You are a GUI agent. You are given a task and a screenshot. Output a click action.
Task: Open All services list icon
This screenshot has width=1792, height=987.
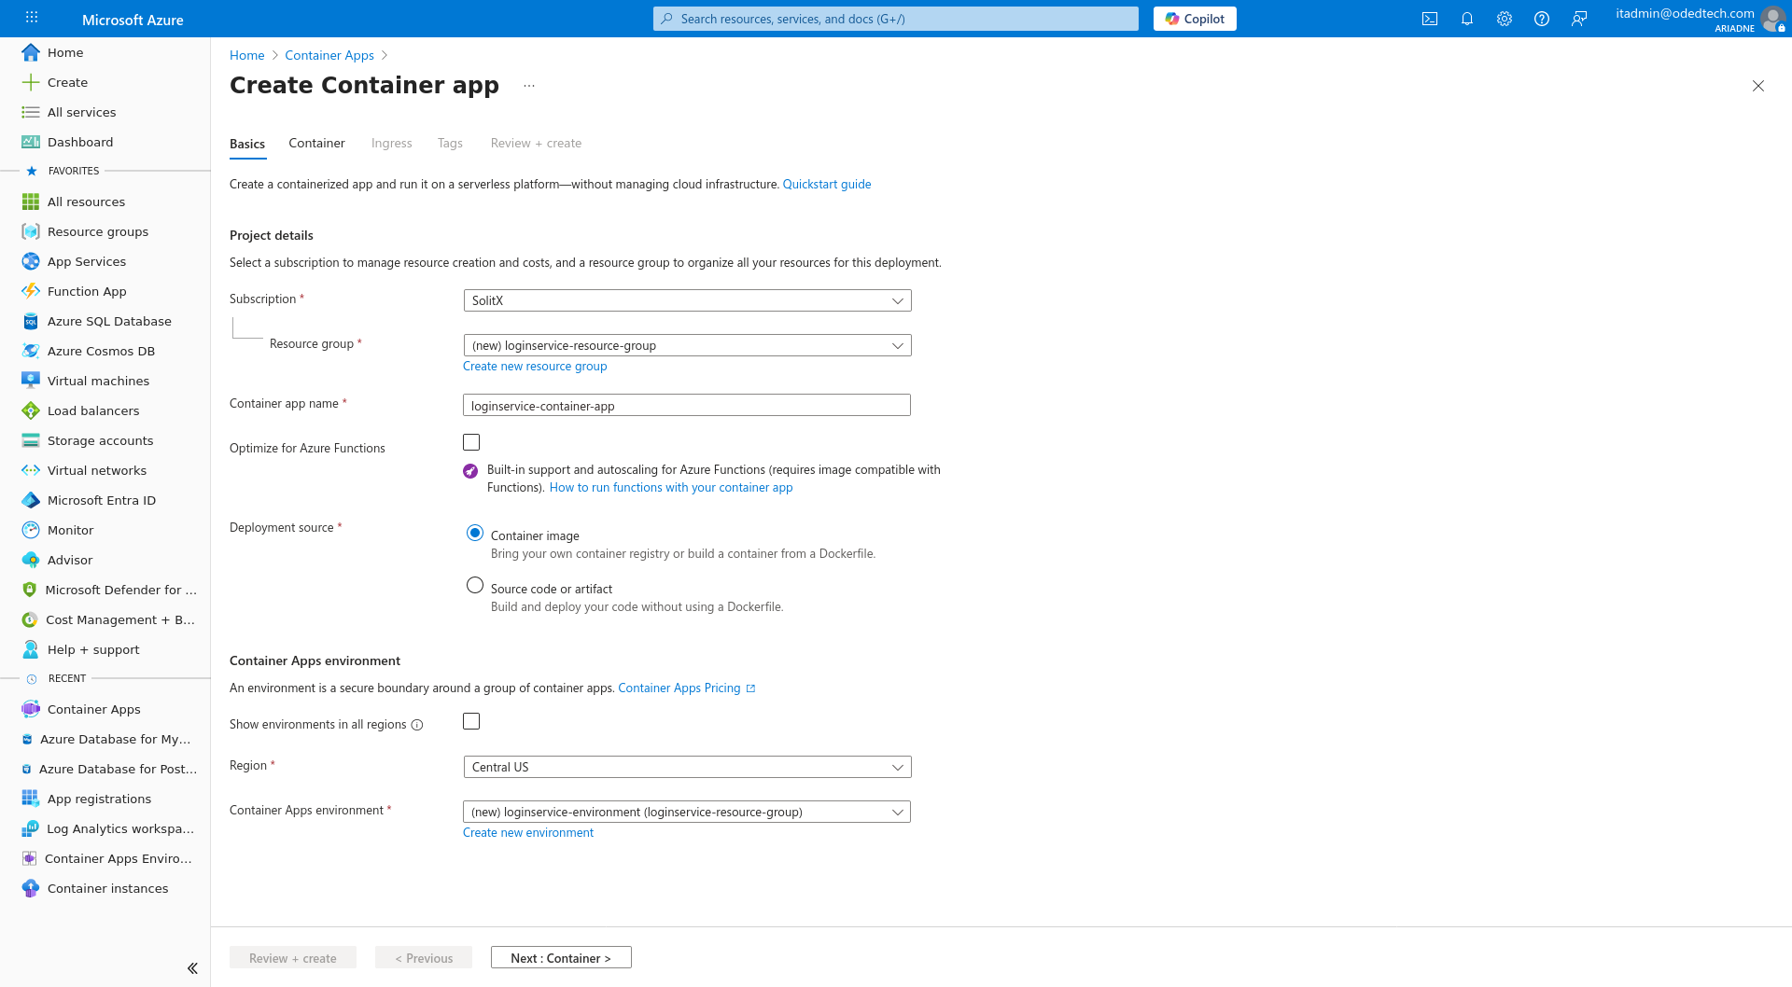(31, 112)
